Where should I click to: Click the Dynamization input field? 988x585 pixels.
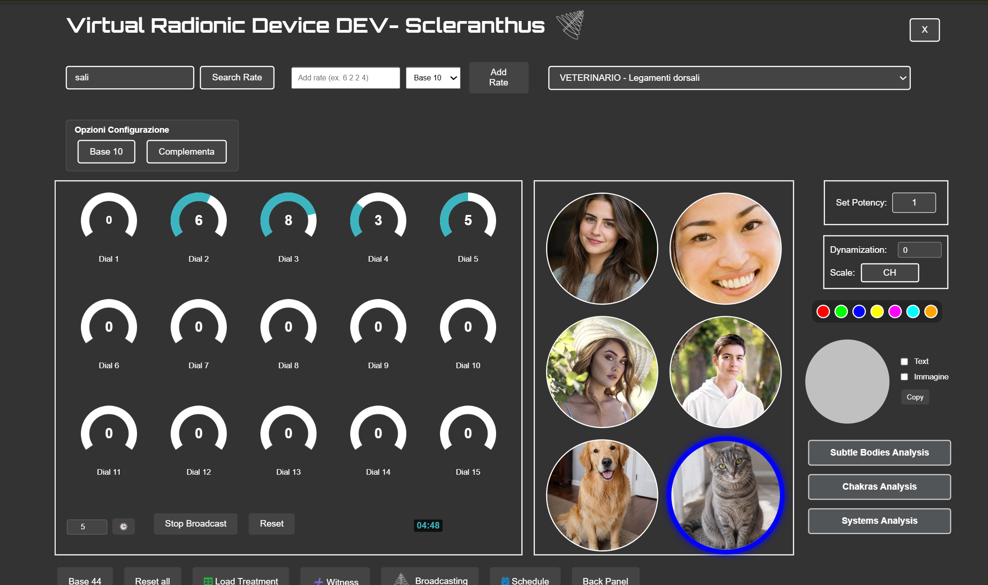pos(919,250)
